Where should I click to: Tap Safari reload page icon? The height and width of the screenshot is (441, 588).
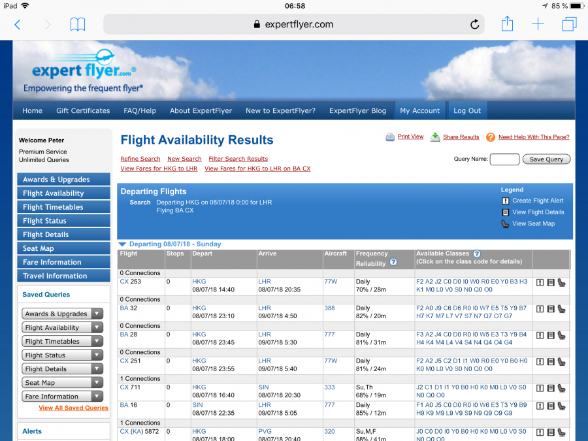point(475,25)
